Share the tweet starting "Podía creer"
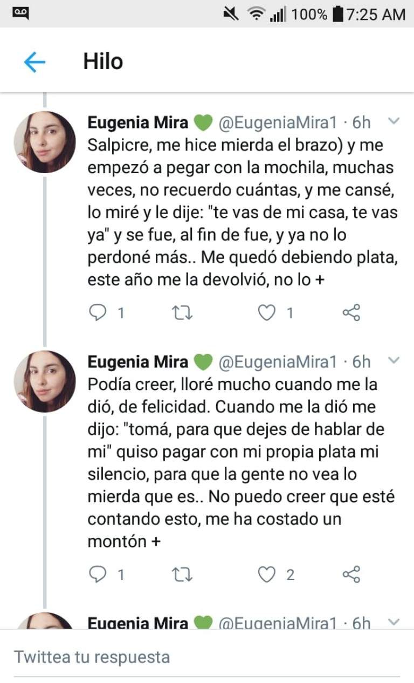Viewport: 414px width, 683px height. 351,575
